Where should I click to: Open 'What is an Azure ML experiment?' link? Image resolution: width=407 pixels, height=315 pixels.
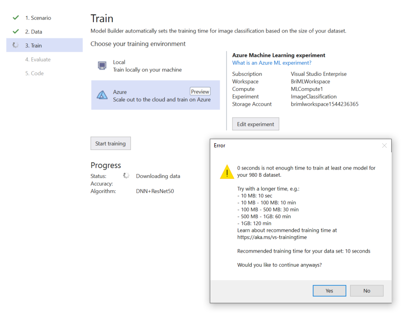click(x=272, y=63)
